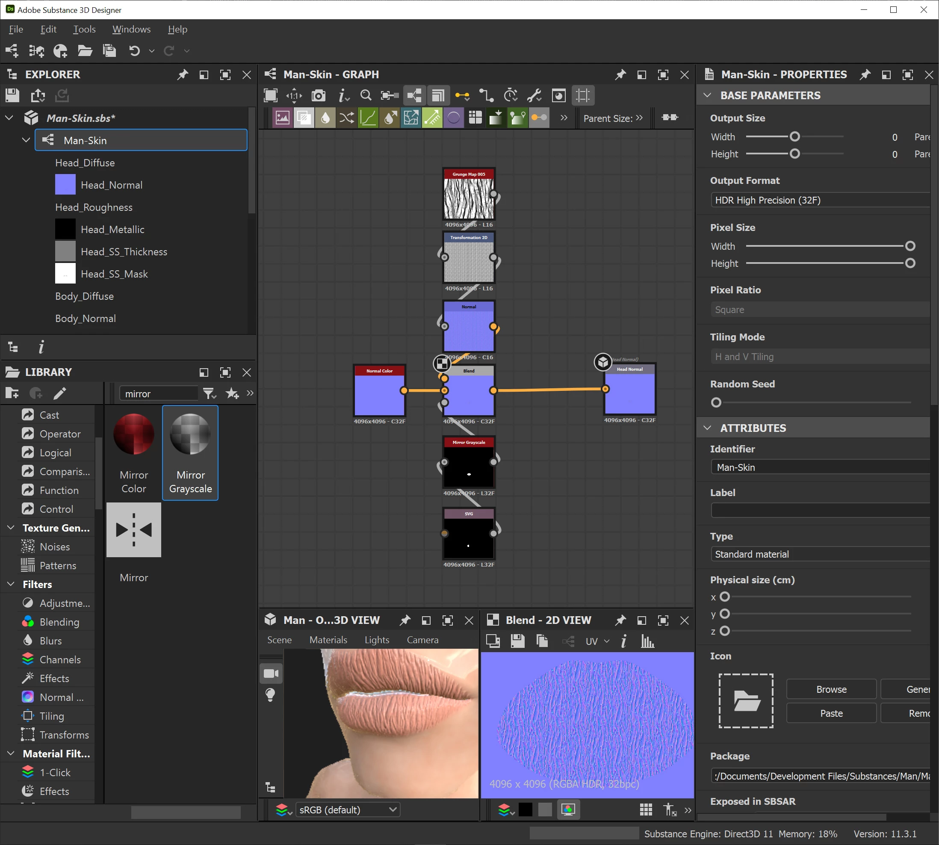
Task: Pin the Man-Skin GRAPH panel
Action: coord(620,75)
